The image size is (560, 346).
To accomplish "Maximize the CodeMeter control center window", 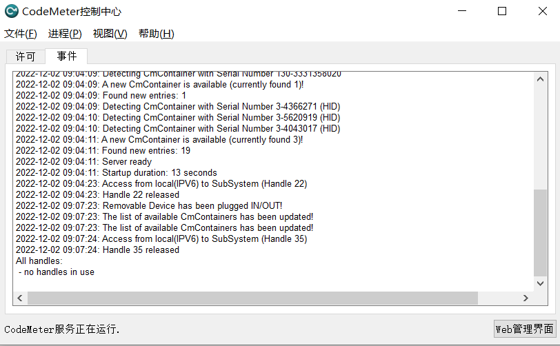I will [x=502, y=11].
